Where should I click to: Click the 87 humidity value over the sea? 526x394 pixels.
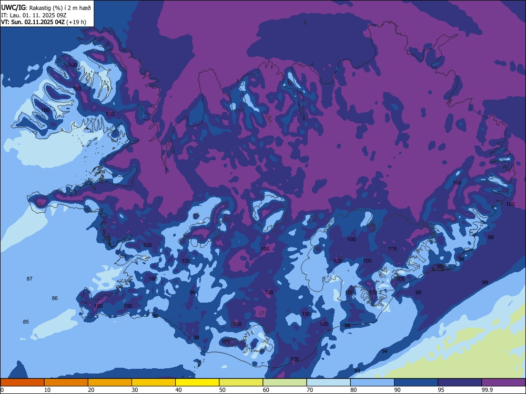pyautogui.click(x=29, y=279)
